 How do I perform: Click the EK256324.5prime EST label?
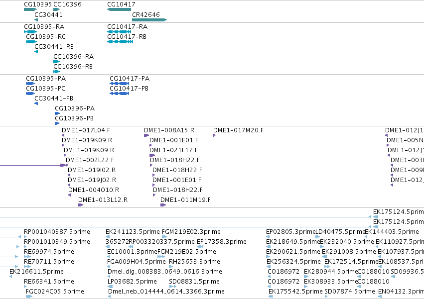point(293,262)
